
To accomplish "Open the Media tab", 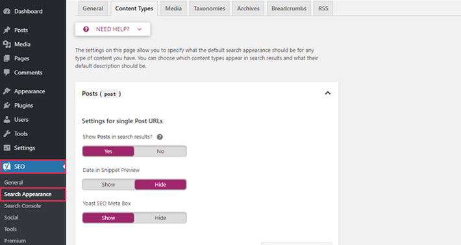I will tap(173, 8).
